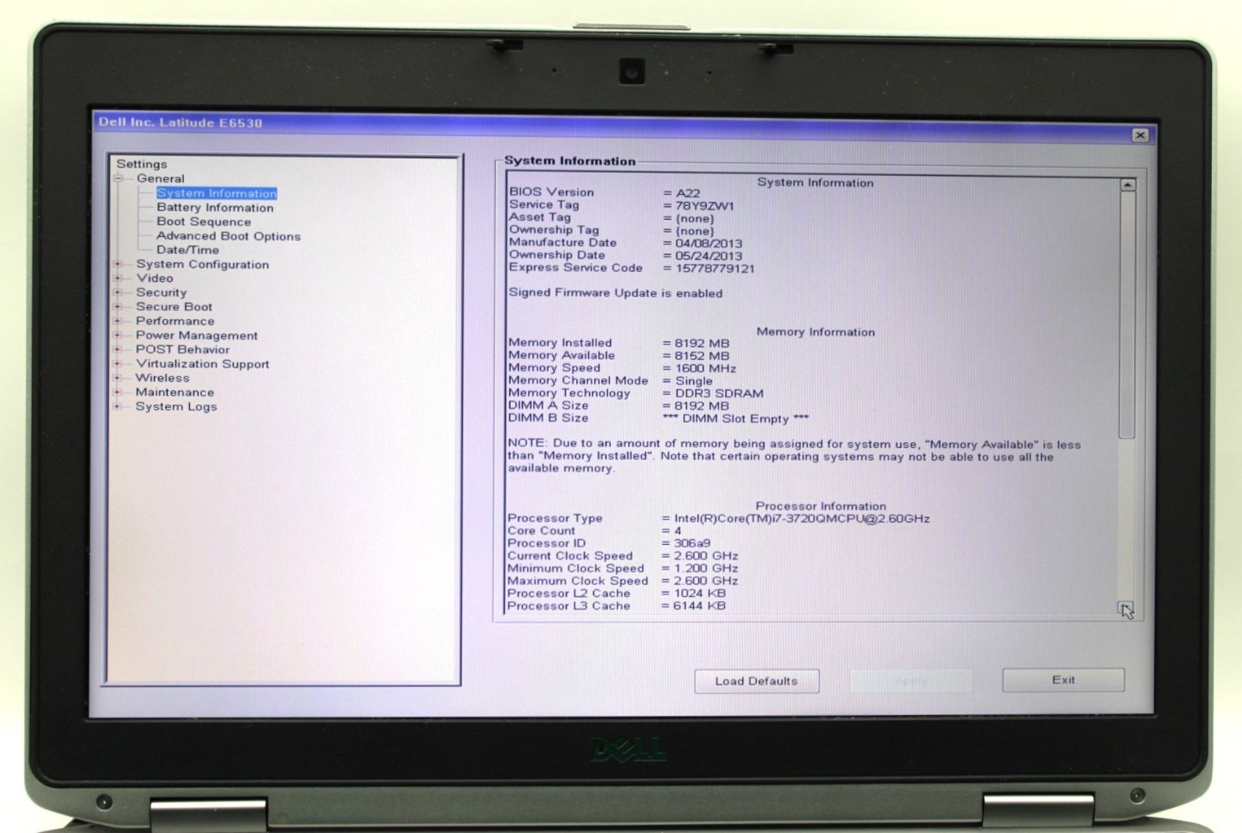This screenshot has width=1242, height=833.
Task: Click the Service Tag value 78Y9ZW1
Action: tap(705, 205)
